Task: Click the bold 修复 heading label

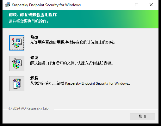Action: point(34,58)
